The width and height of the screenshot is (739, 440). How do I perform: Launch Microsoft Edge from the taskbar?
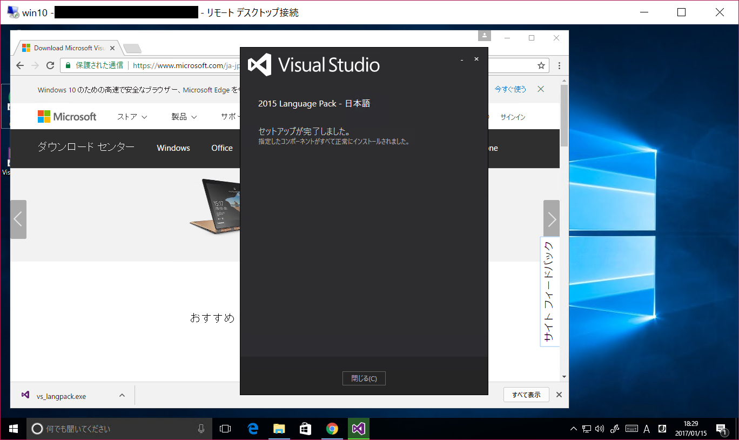pos(252,428)
